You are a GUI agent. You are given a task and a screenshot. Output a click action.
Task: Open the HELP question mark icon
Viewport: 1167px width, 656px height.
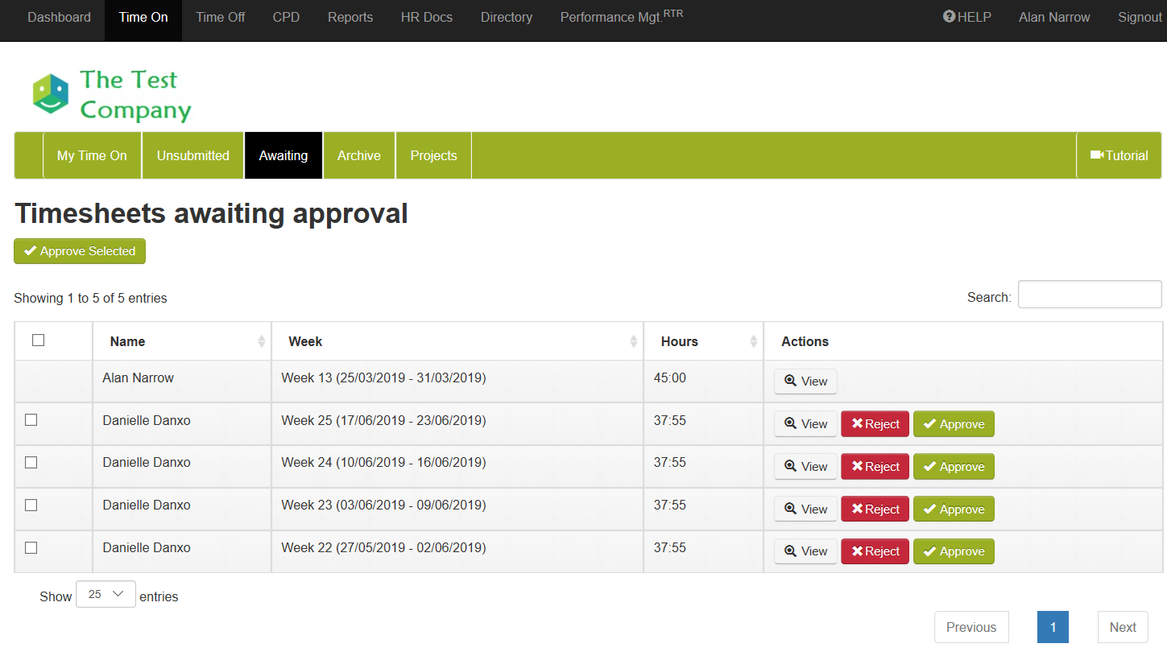[x=949, y=17]
